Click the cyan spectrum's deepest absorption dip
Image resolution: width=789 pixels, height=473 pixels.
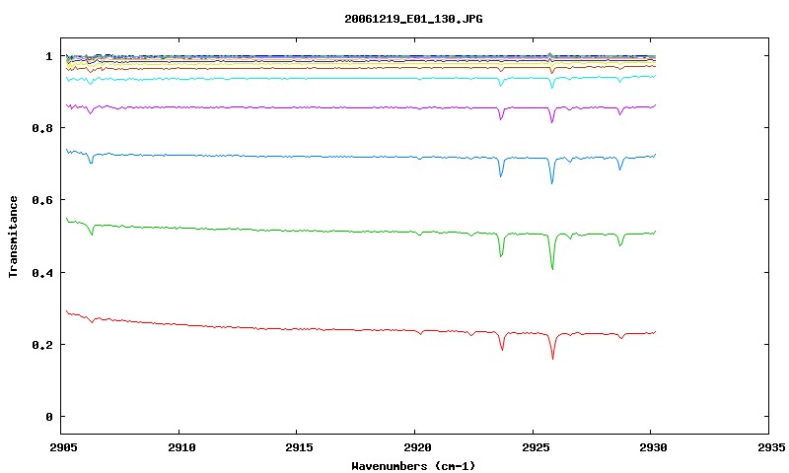552,88
